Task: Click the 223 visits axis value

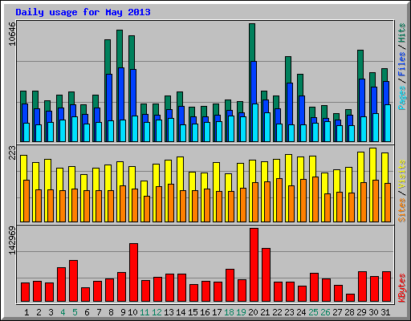Action: 12,152
